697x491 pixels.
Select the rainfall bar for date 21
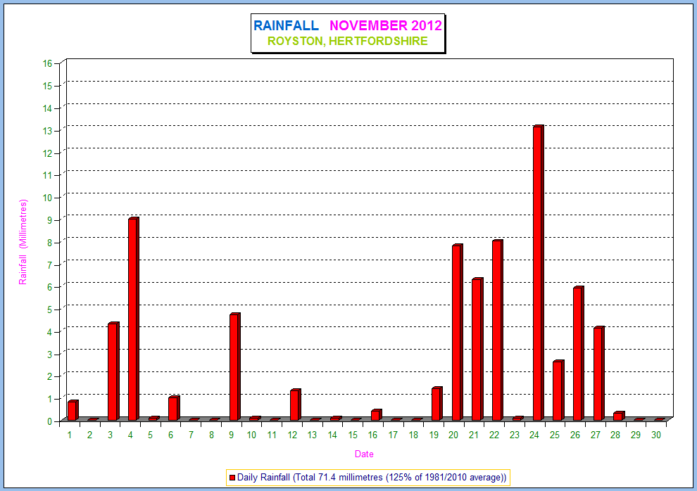click(477, 349)
